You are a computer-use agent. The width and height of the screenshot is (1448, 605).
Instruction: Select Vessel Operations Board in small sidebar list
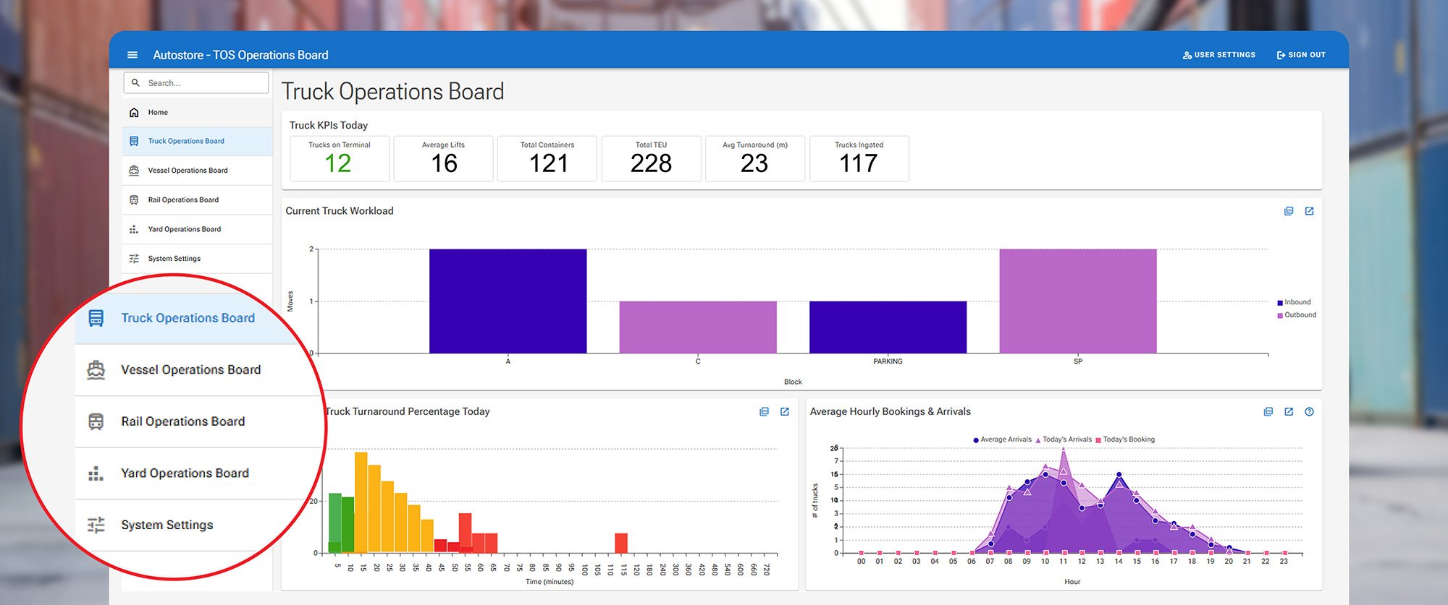pos(188,171)
